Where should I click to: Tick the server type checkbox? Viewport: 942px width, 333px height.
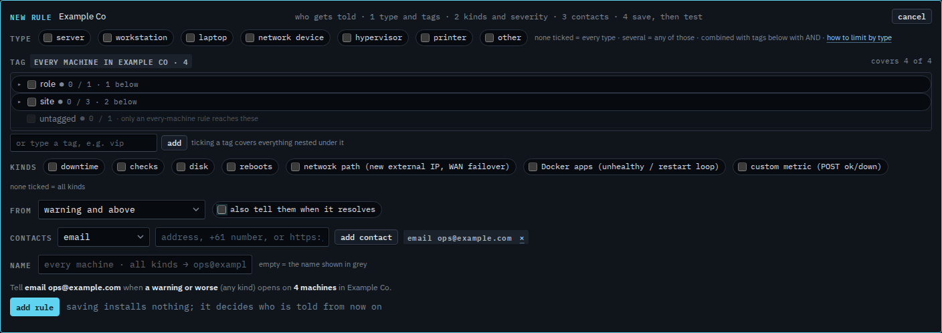point(48,38)
